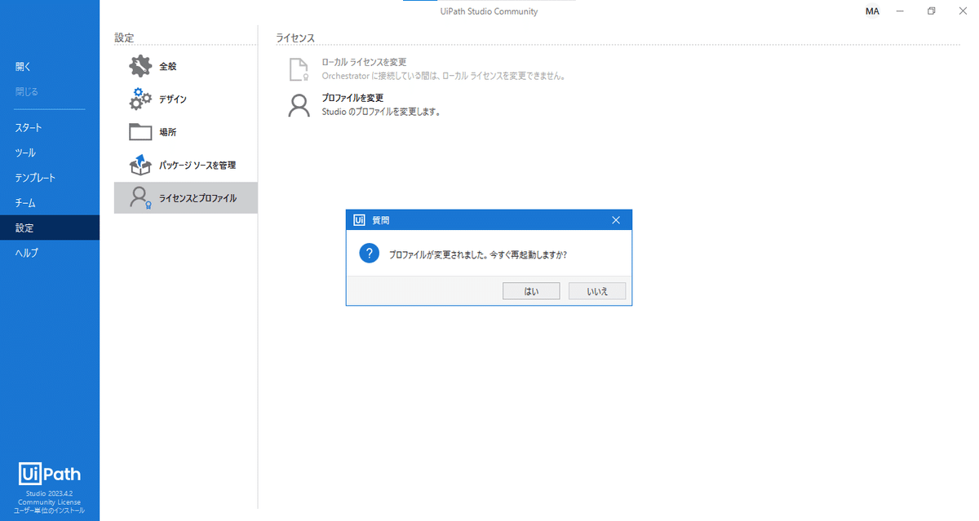Click ローカル ライセンスを変更 option
The image size is (979, 521).
click(364, 62)
